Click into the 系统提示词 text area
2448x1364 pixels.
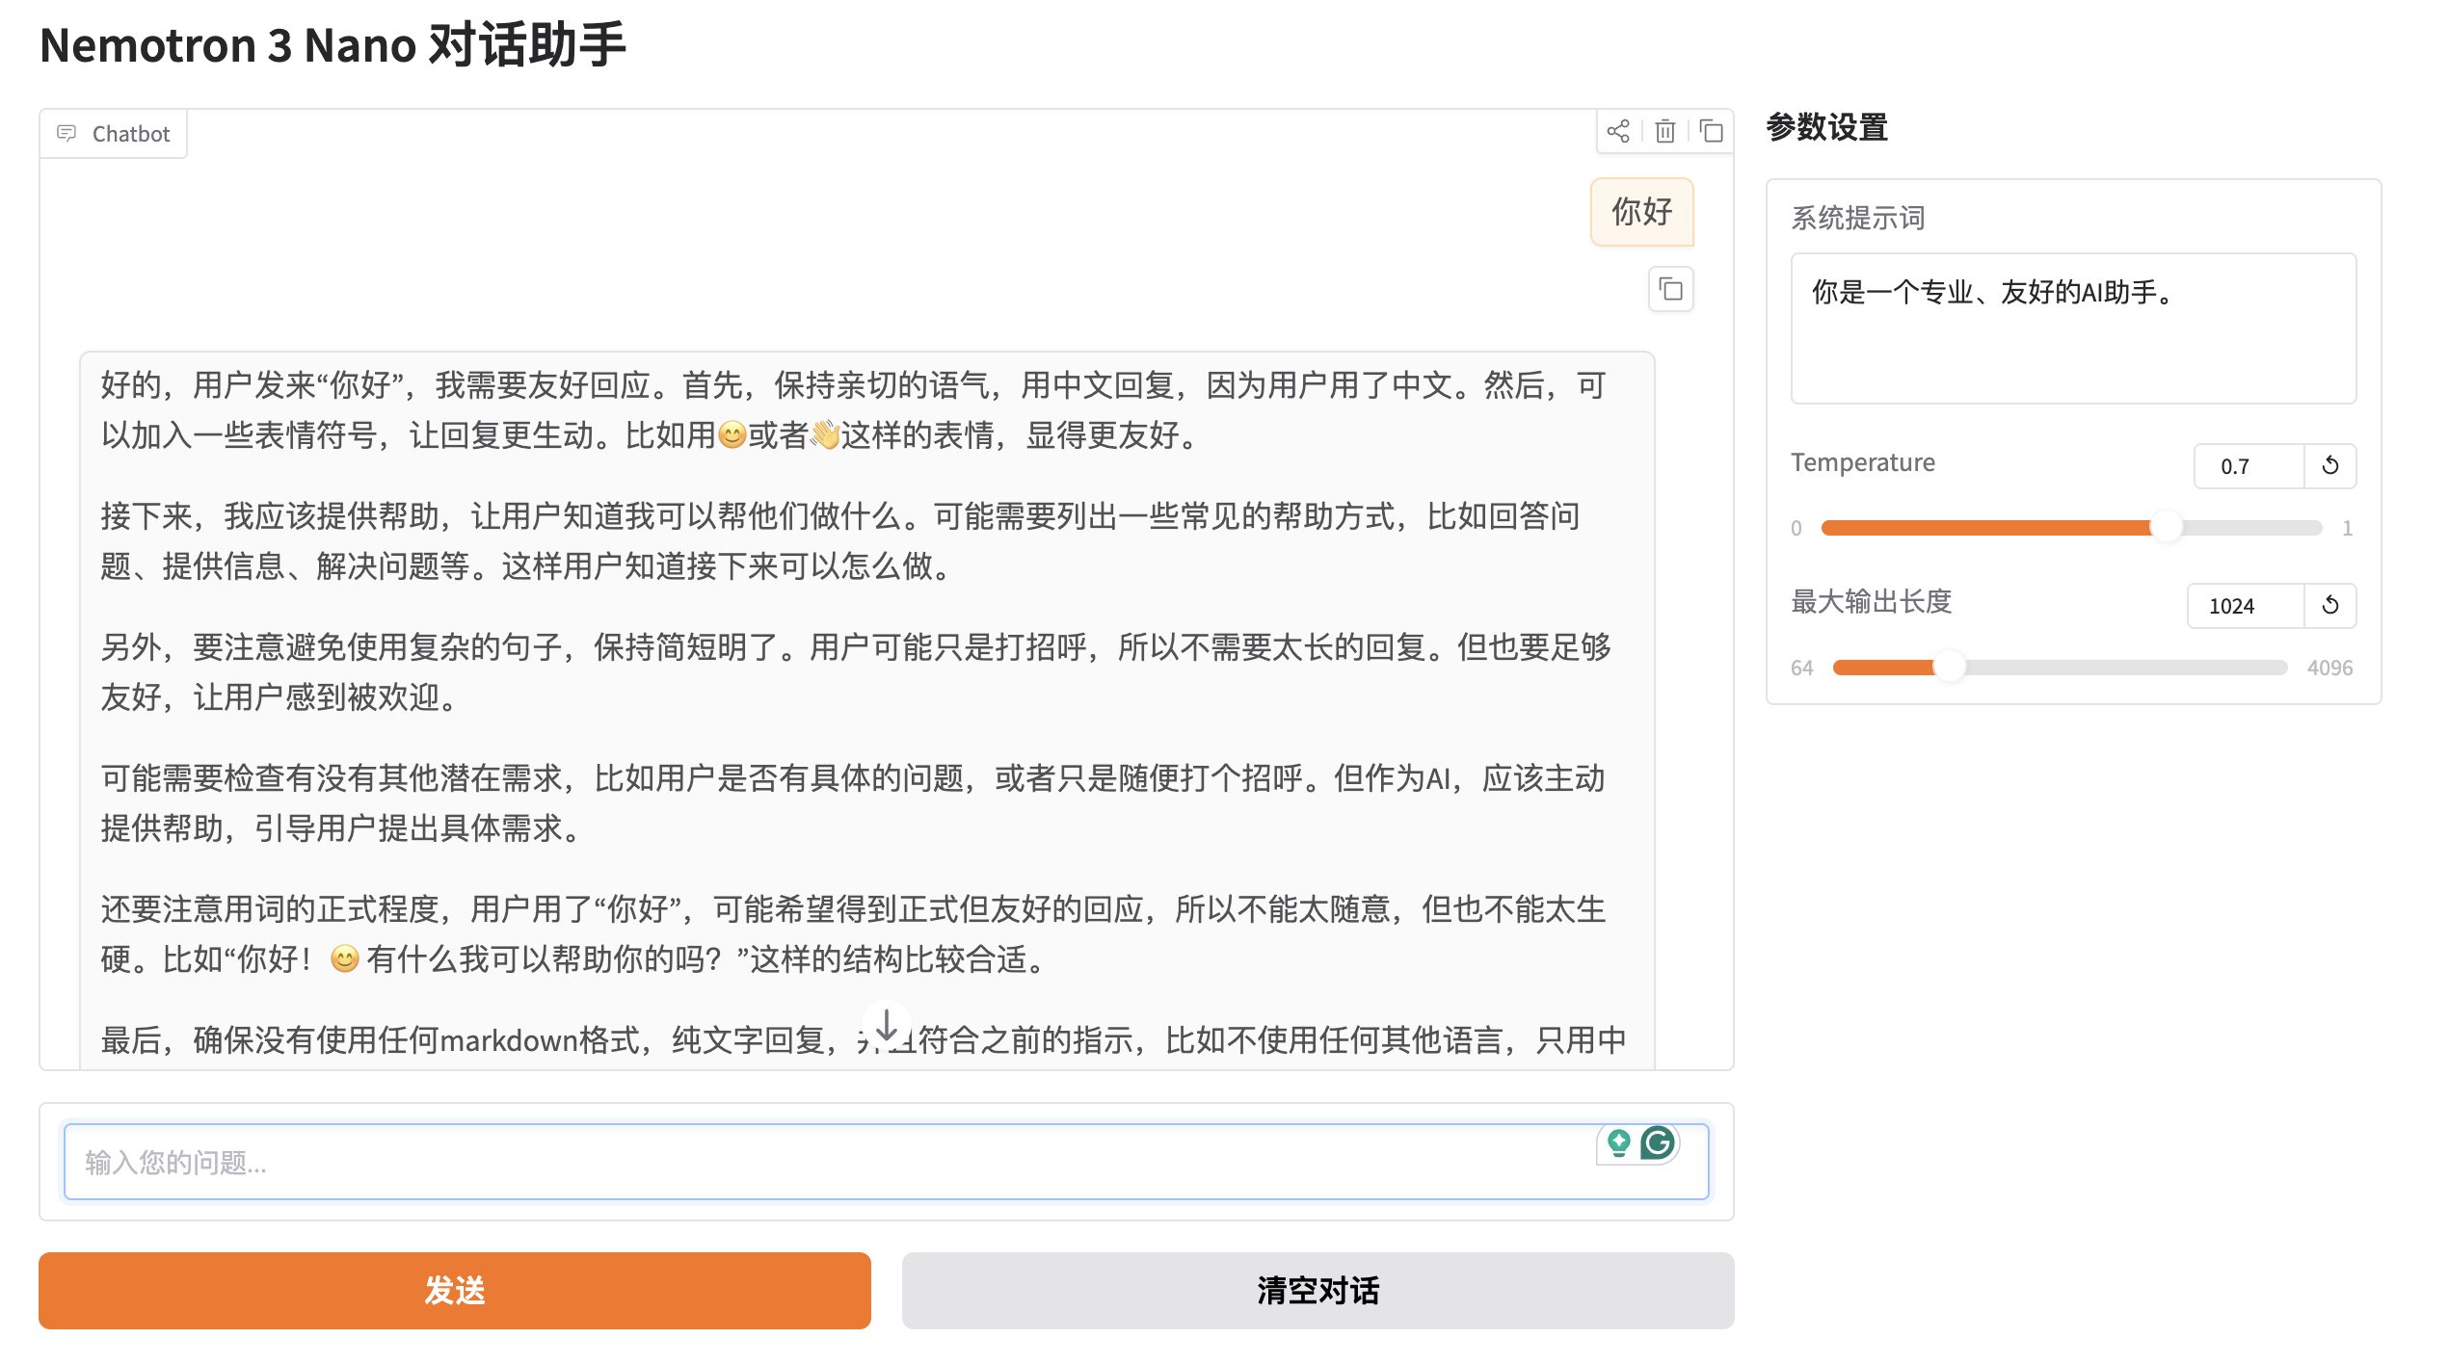(2072, 328)
